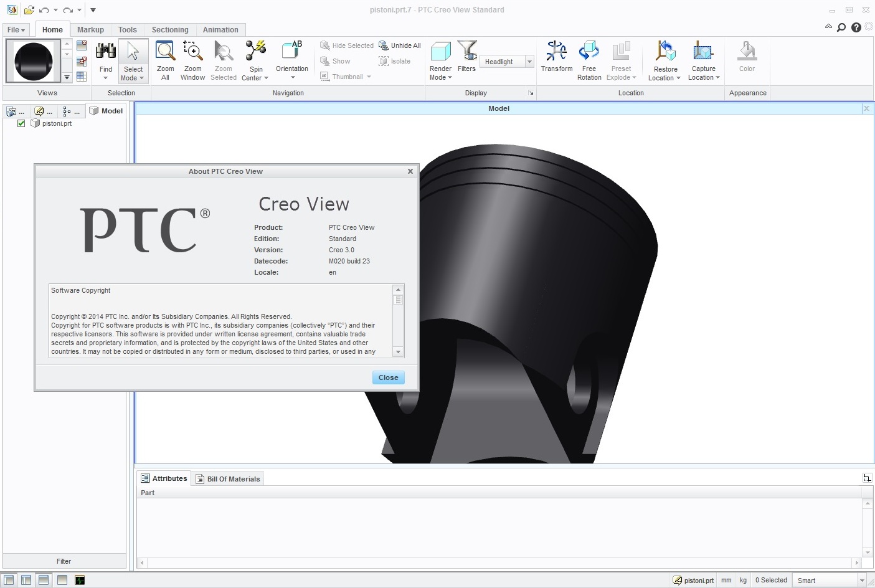This screenshot has height=588, width=875.
Task: Expand the views gallery More arrow
Action: point(67,77)
